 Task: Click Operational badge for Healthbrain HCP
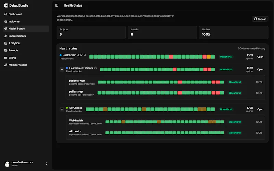click(226, 57)
